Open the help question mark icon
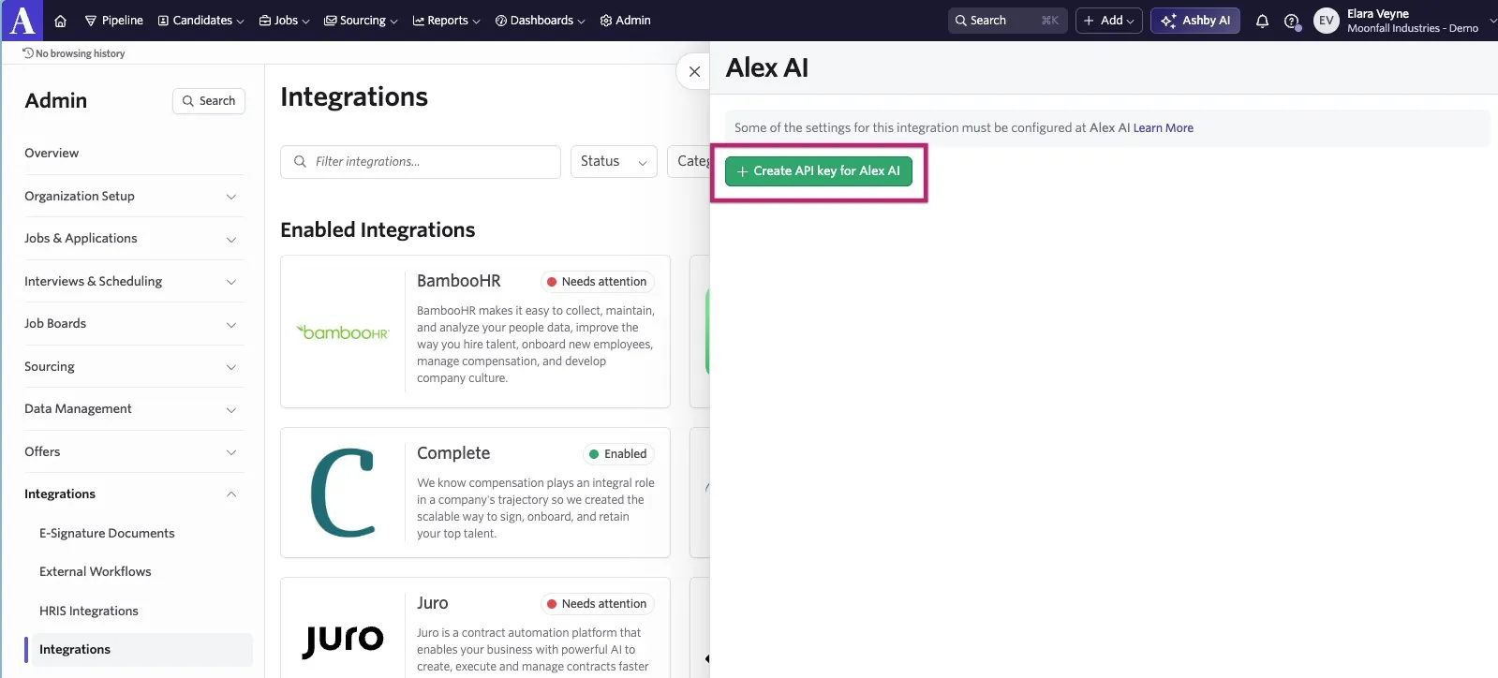Image resolution: width=1498 pixels, height=678 pixels. point(1292,21)
